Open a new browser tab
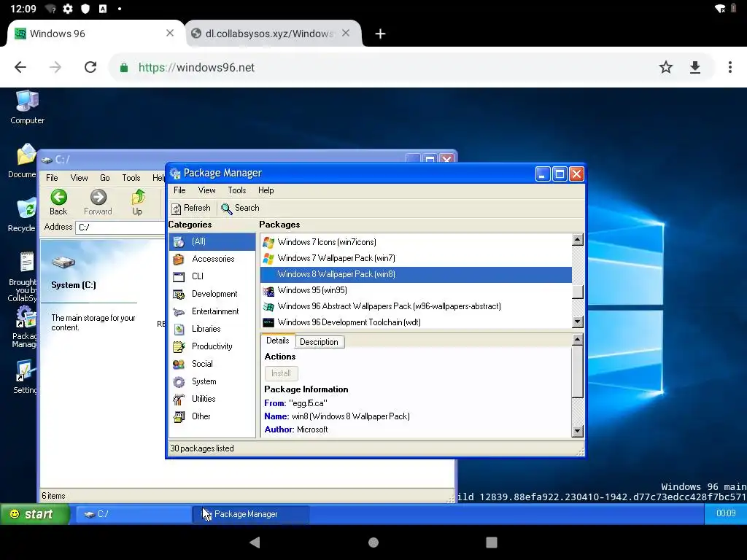 coord(380,34)
